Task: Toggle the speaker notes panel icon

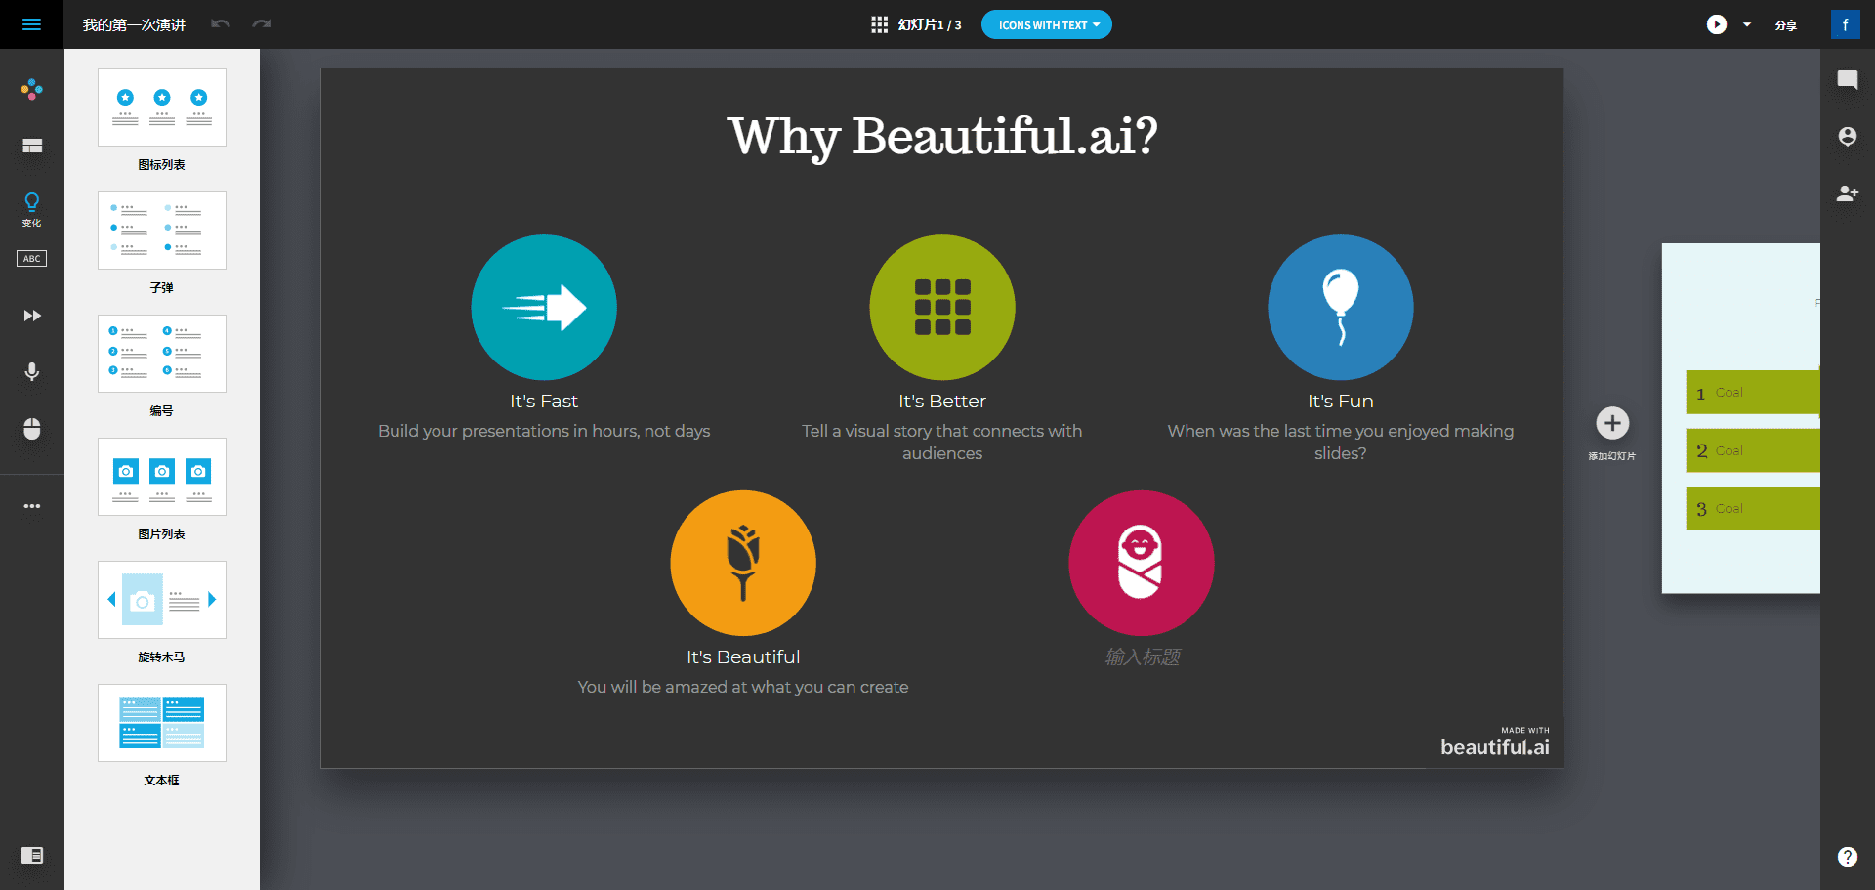Action: [x=32, y=855]
